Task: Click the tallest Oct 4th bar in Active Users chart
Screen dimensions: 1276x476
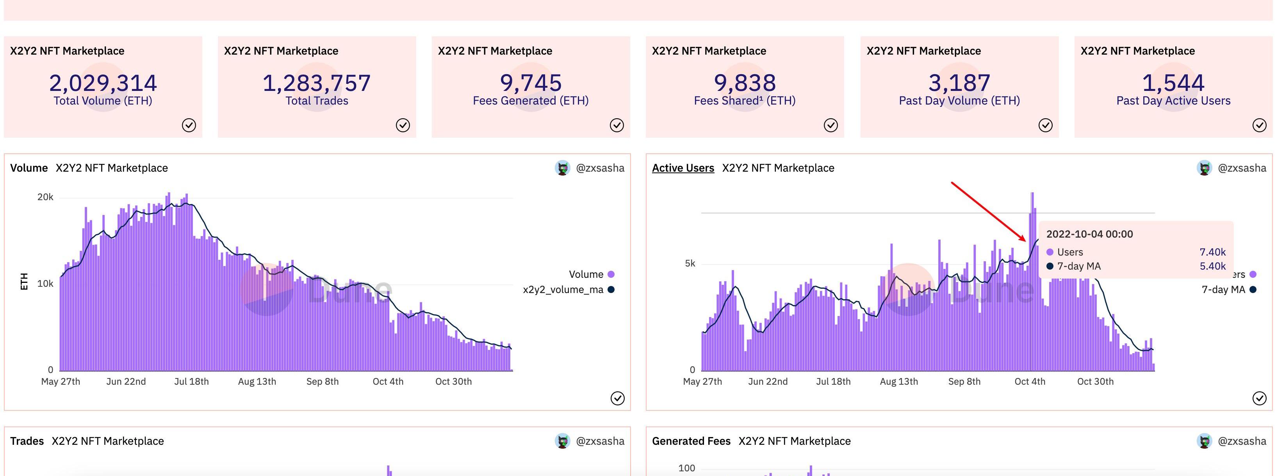Action: pos(1032,282)
